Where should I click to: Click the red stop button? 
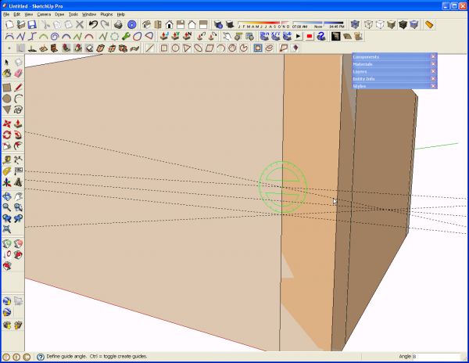point(310,37)
